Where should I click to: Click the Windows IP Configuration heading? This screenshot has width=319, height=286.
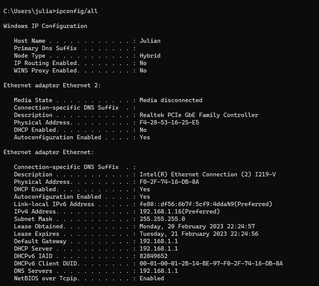coord(45,26)
